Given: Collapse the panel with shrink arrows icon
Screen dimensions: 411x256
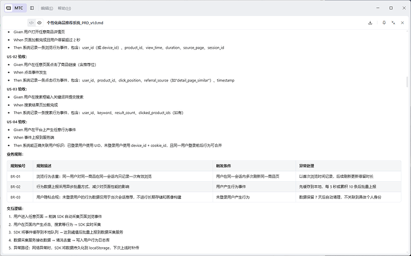Looking at the screenshot, I should pyautogui.click(x=393, y=23).
